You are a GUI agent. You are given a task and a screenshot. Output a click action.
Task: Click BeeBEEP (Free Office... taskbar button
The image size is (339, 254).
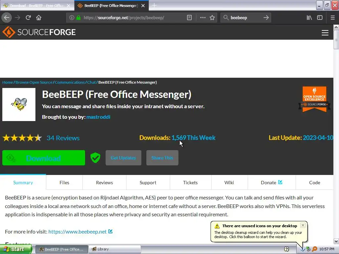point(62,249)
